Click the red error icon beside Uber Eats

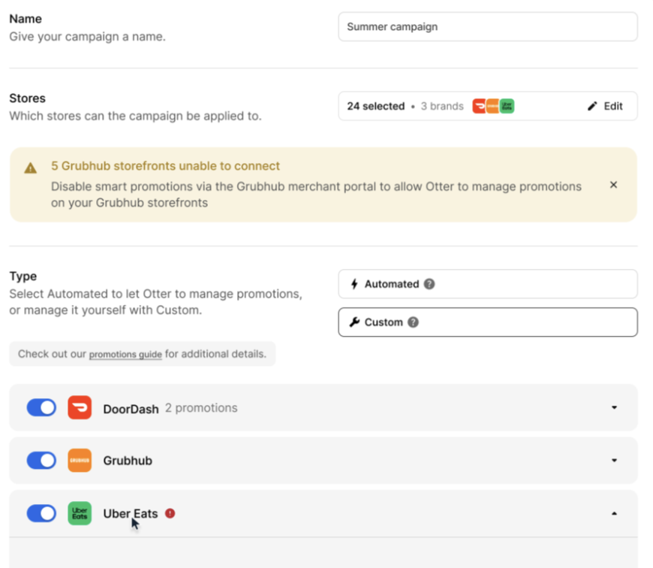click(x=170, y=513)
